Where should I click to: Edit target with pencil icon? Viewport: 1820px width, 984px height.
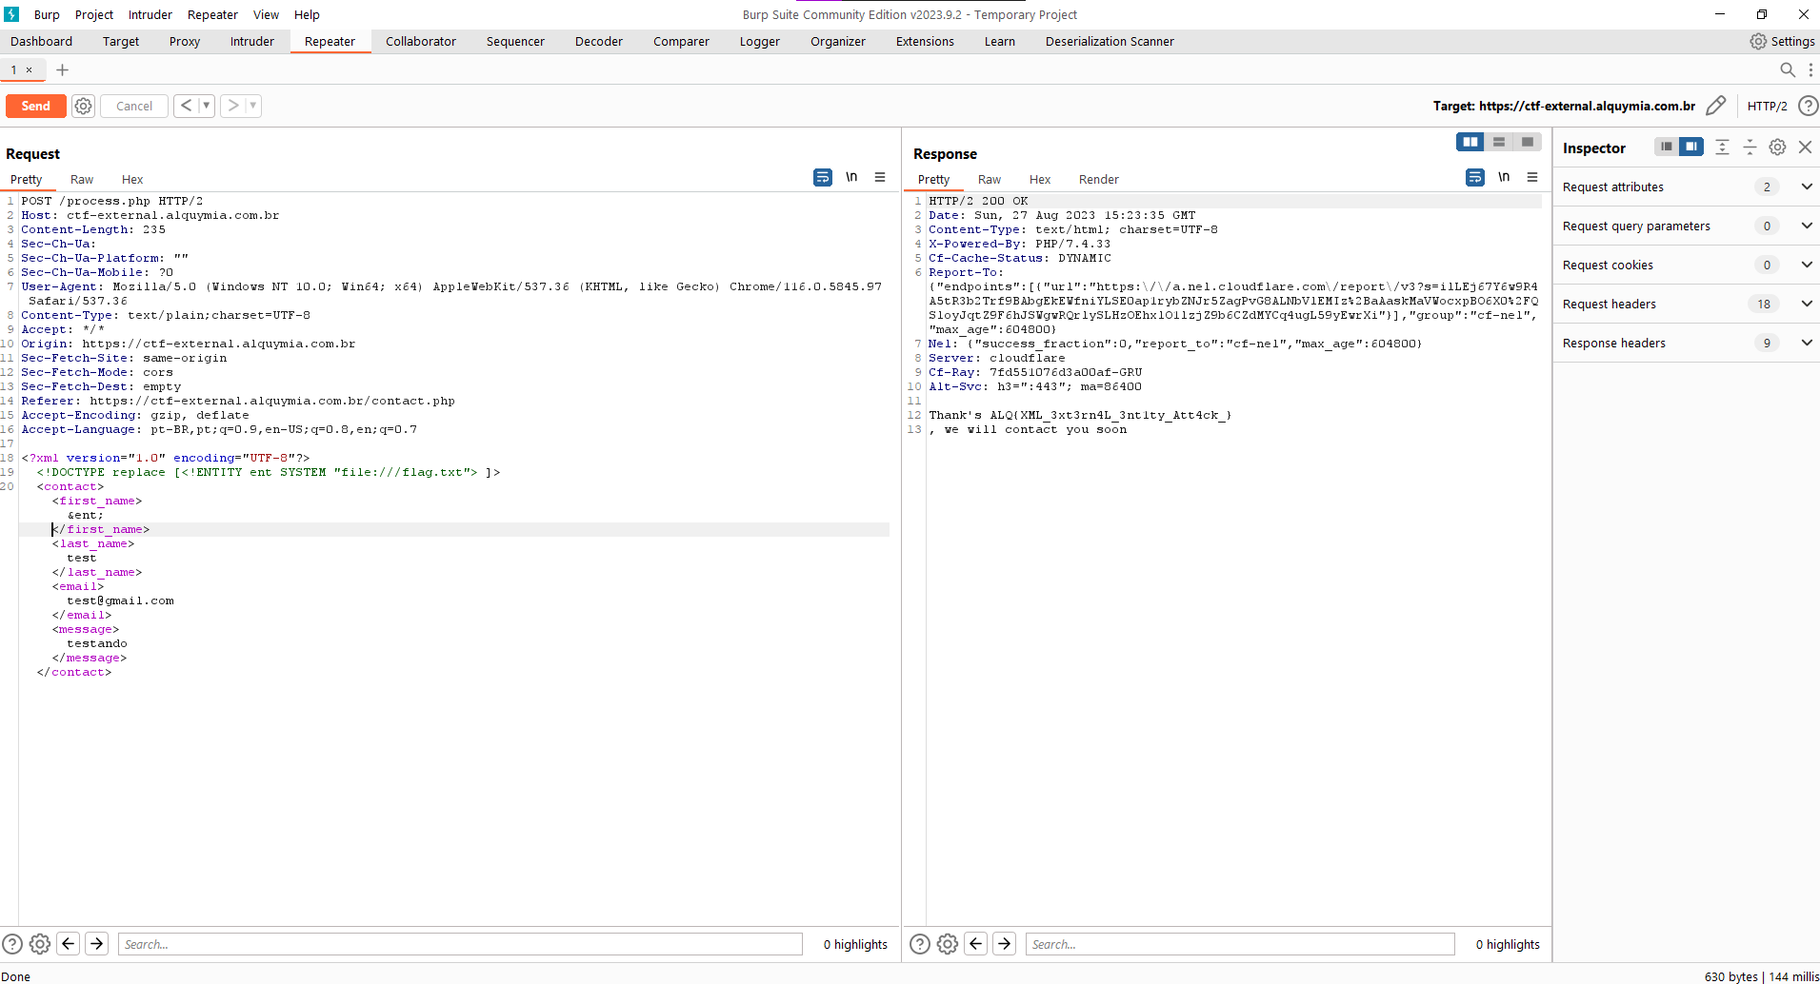coord(1715,106)
